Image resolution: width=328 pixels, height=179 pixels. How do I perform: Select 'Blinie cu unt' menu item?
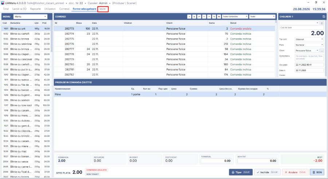pos(26,28)
